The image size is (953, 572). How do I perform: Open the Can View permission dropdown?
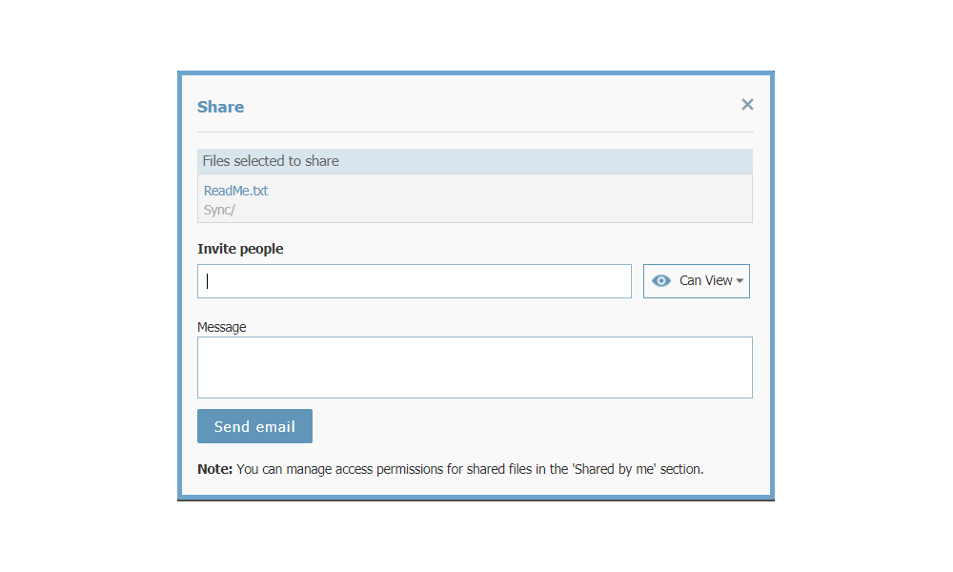click(x=697, y=281)
